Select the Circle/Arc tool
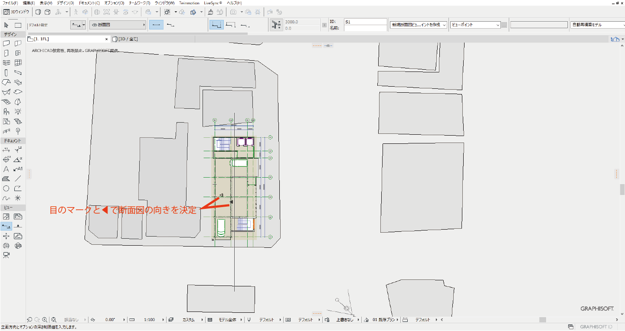 (6, 188)
